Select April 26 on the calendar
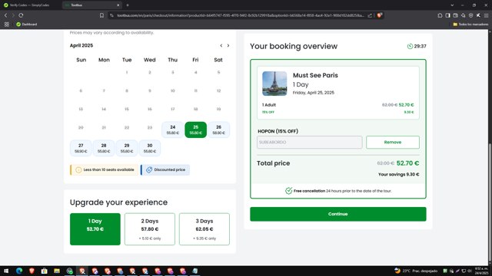The image size is (492, 276). click(218, 130)
